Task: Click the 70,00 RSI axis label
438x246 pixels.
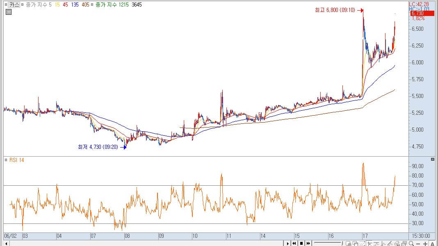Action: (x=418, y=185)
